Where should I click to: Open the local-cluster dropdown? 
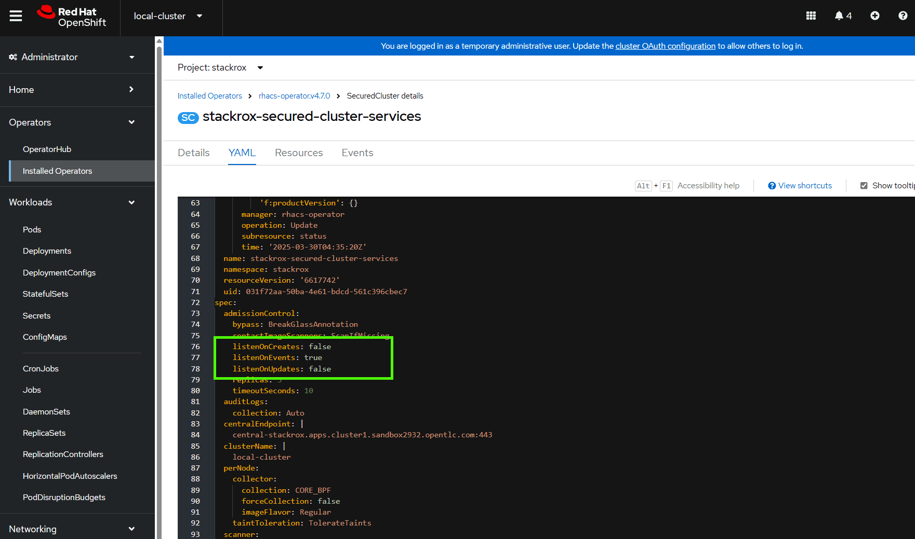[x=168, y=16]
